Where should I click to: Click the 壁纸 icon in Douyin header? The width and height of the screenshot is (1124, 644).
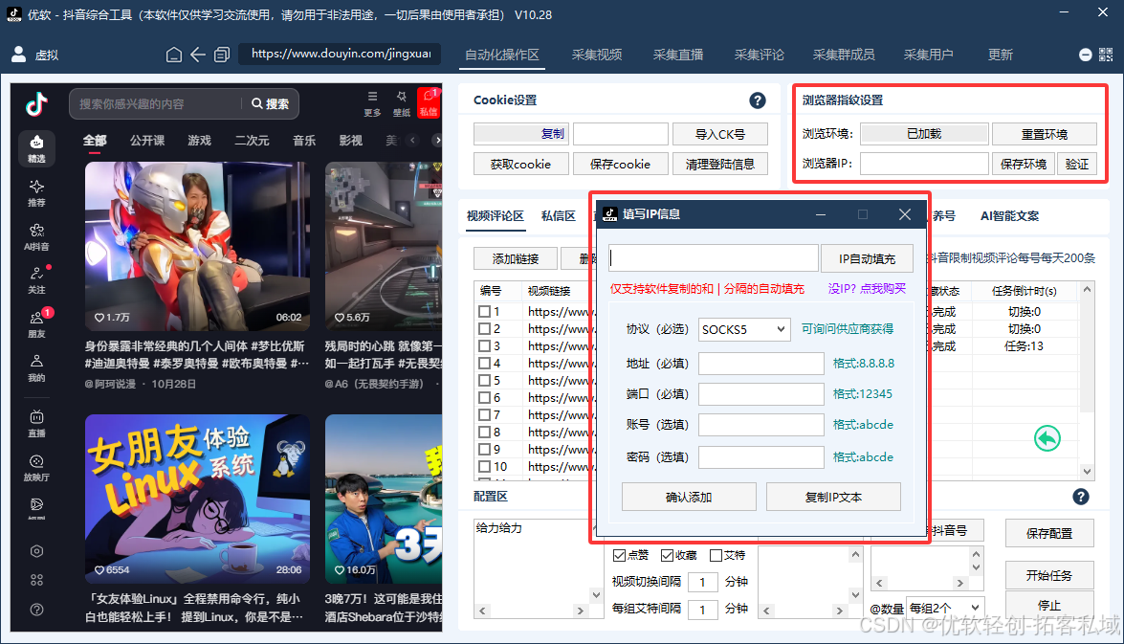(402, 102)
